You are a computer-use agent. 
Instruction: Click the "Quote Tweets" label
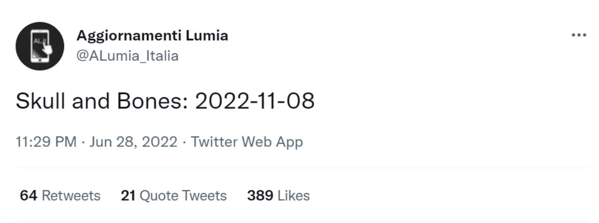pyautogui.click(x=183, y=195)
